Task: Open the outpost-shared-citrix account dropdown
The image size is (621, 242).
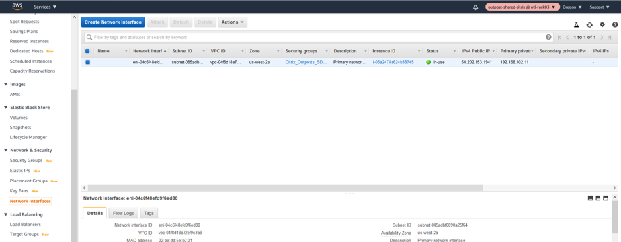Action: (x=522, y=7)
